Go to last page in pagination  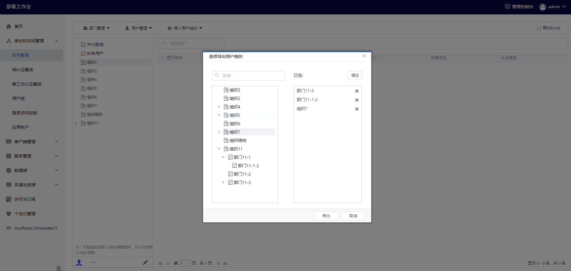click(x=226, y=263)
